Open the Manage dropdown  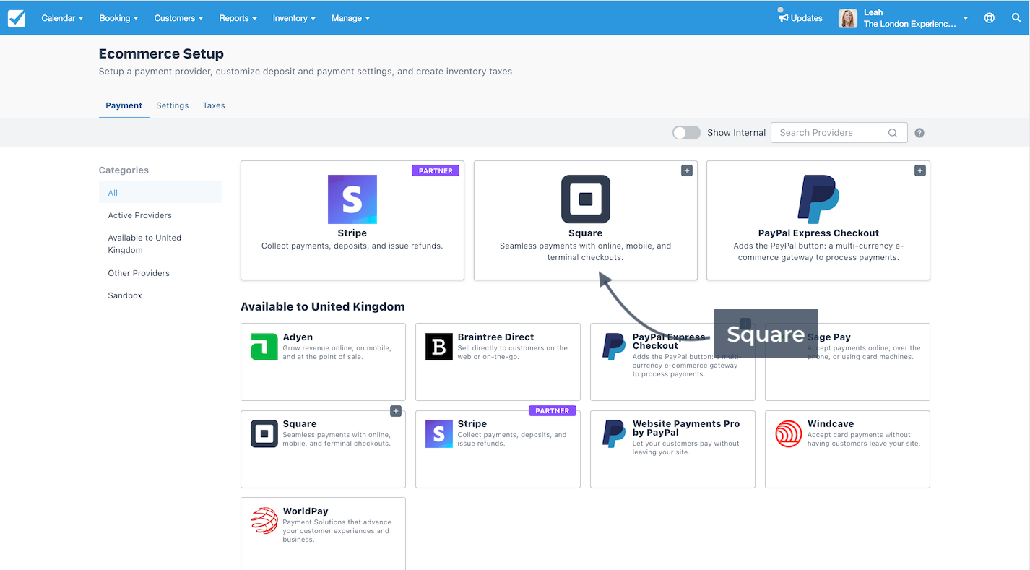pyautogui.click(x=350, y=18)
